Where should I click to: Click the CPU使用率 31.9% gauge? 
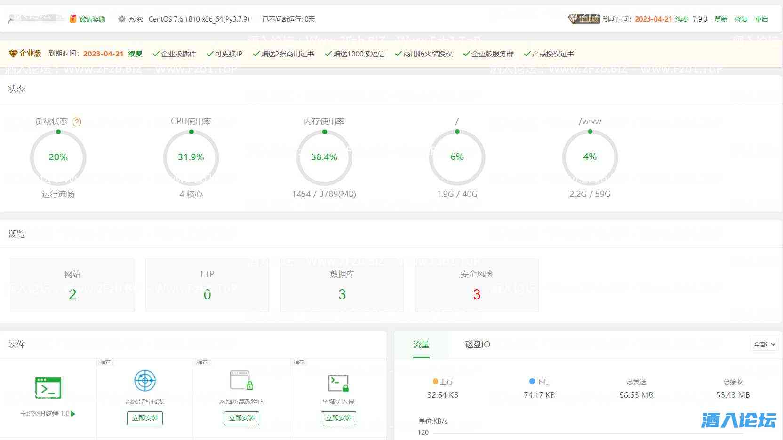click(191, 157)
